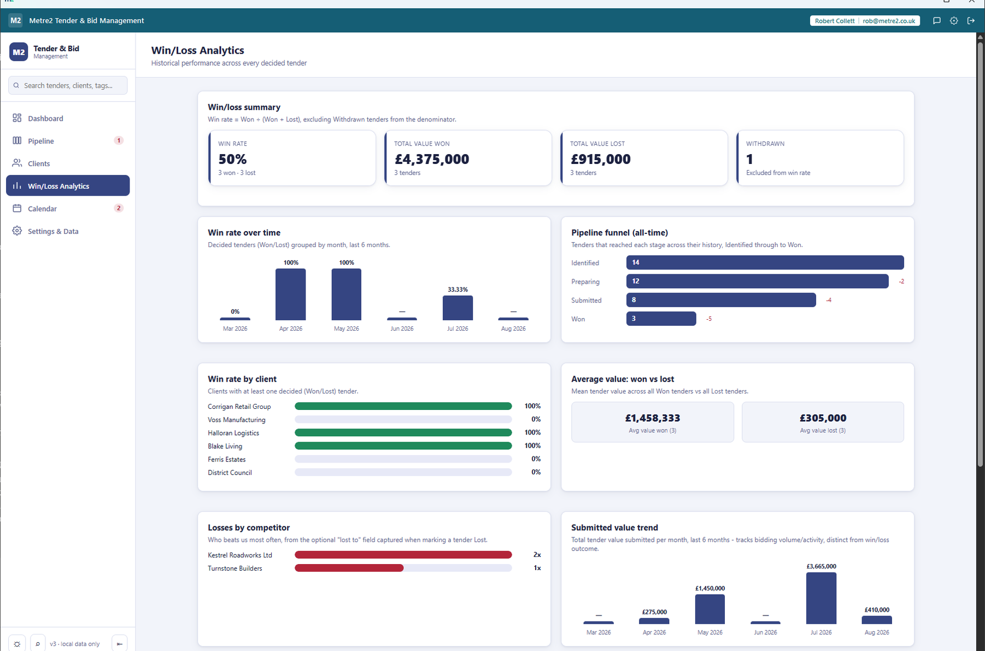
Task: Click the rob@metre2.co.uk email label
Action: point(889,21)
